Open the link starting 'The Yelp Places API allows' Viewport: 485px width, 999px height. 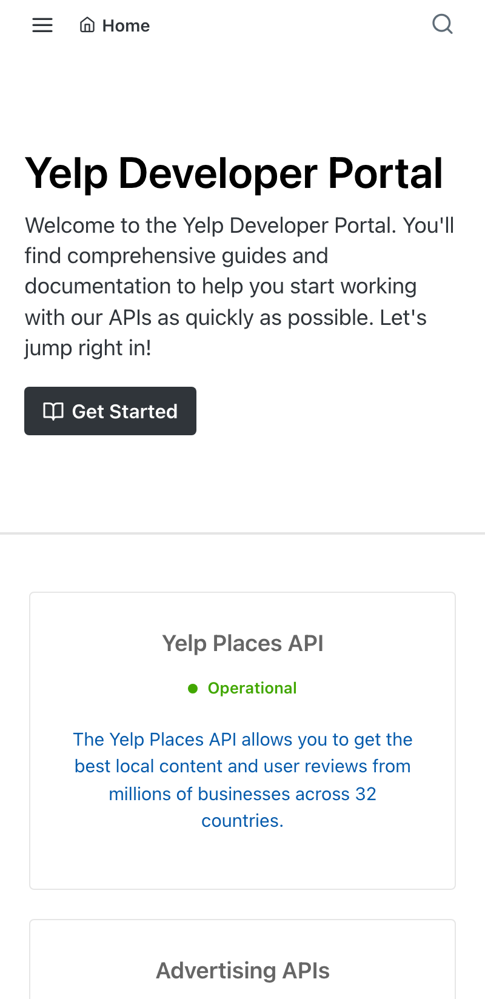(x=242, y=780)
